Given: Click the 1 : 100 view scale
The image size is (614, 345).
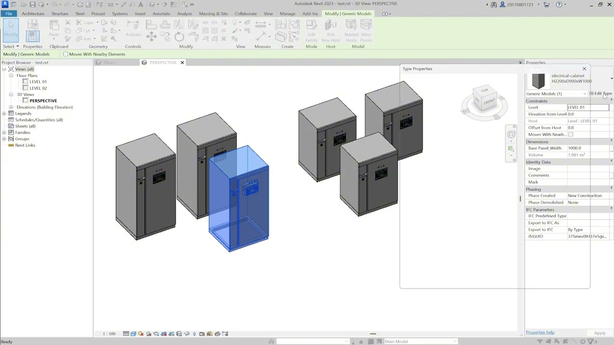Looking at the screenshot, I should pyautogui.click(x=109, y=333).
